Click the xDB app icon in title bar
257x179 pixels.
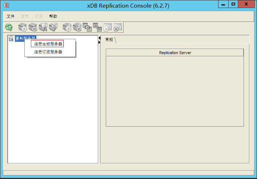tap(7, 5)
